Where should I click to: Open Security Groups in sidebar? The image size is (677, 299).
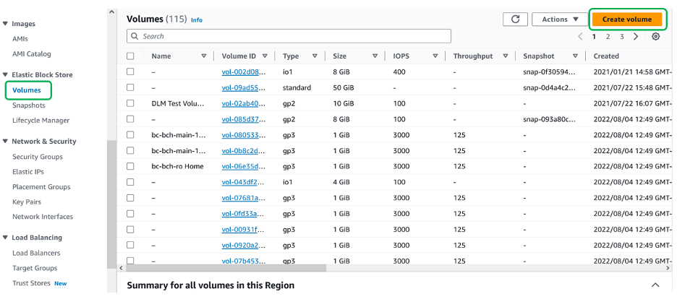pos(37,157)
